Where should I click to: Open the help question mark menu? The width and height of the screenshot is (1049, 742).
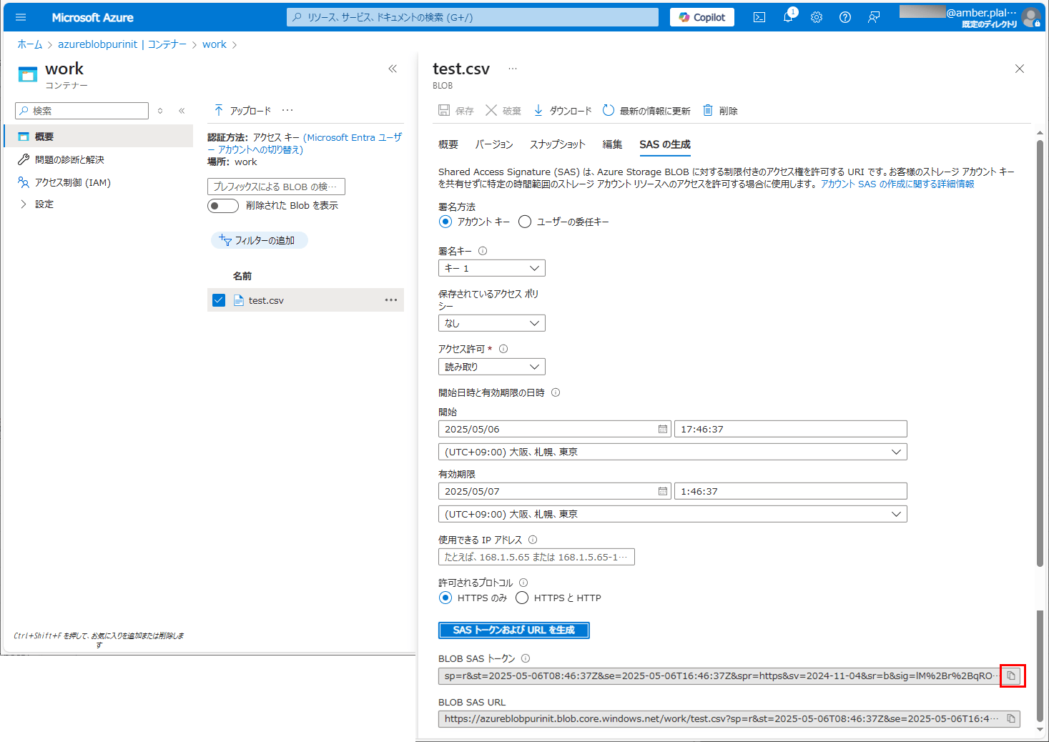[845, 17]
